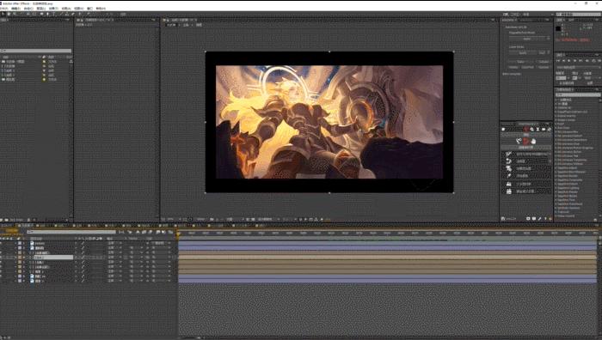The height and width of the screenshot is (340, 602).
Task: Open the Graph Editor in timeline
Action: 170,232
